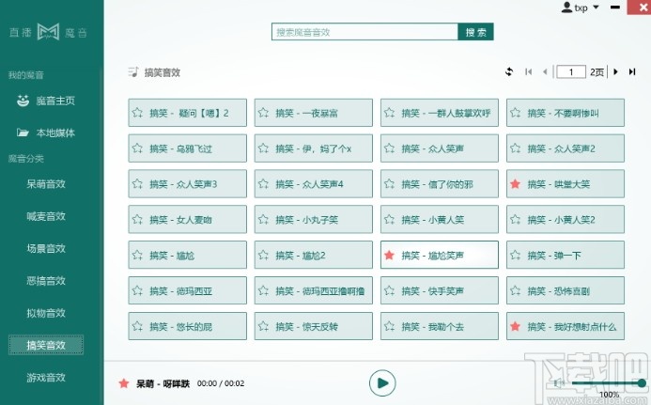Favorite star for 不要啊惨叫 sound
The height and width of the screenshot is (405, 651).
click(x=515, y=112)
